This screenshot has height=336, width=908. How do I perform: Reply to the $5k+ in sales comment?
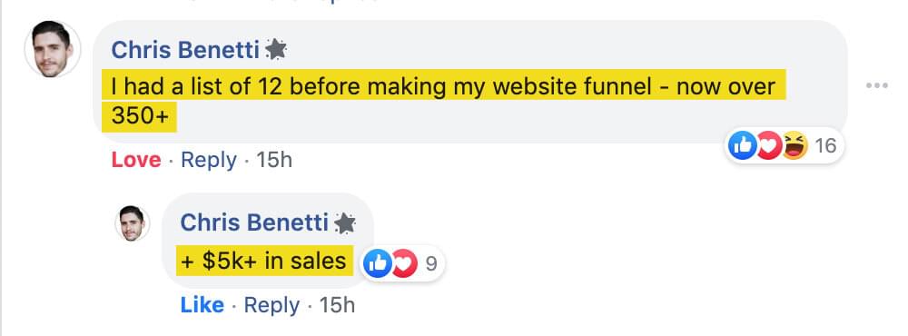point(271,305)
